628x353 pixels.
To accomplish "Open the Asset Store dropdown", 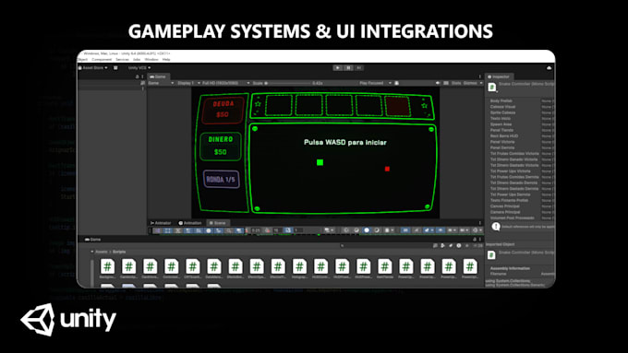I will point(93,68).
